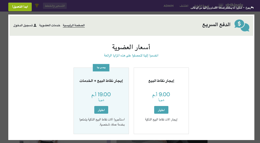The height and width of the screenshot is (143, 260).
Task: Click the 9.00 price text
Action: tap(161, 94)
